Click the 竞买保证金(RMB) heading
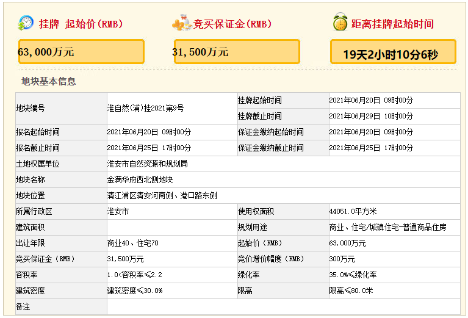 [232, 24]
